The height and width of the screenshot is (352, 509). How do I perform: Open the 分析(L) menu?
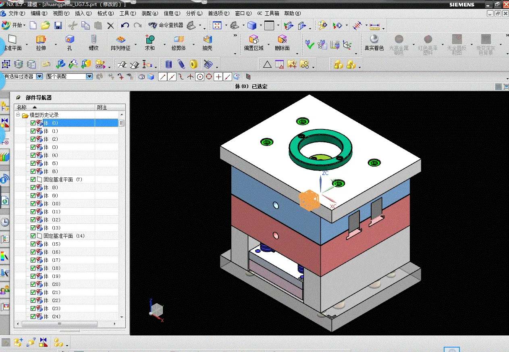(x=194, y=13)
